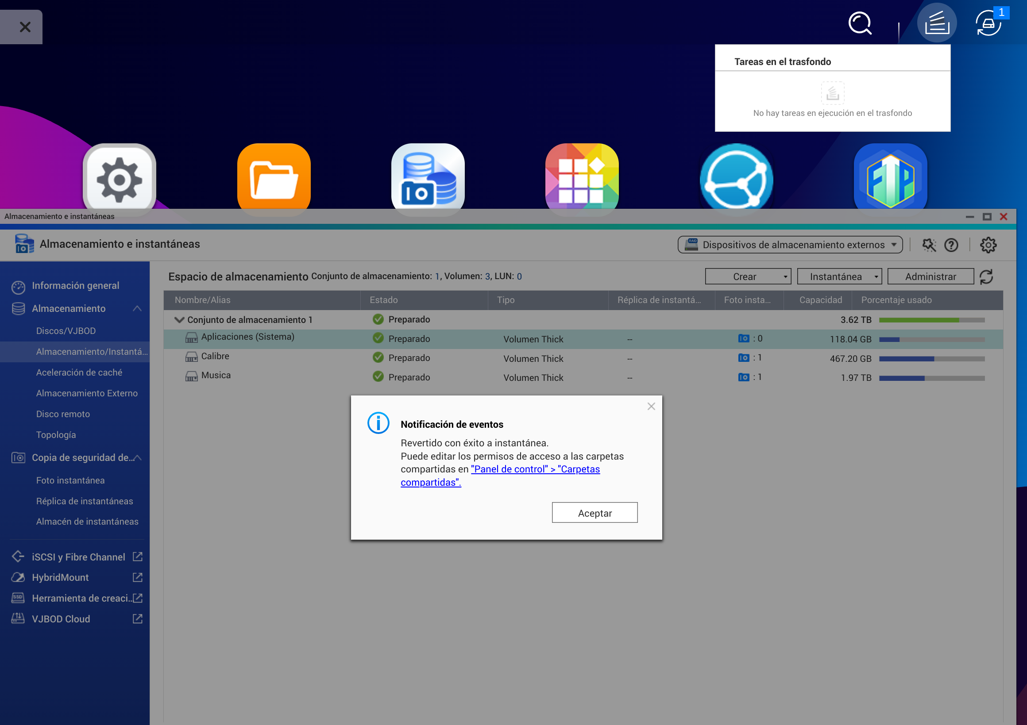Click the refresh icon beside Administrar

[986, 276]
